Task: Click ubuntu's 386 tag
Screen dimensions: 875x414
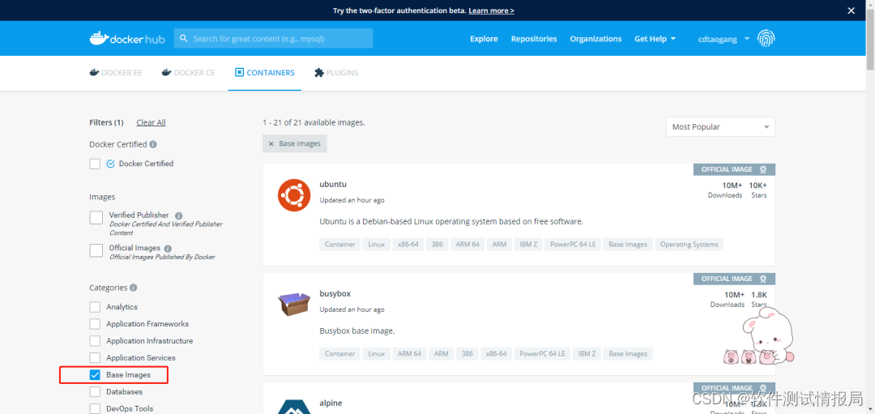Action: (438, 245)
